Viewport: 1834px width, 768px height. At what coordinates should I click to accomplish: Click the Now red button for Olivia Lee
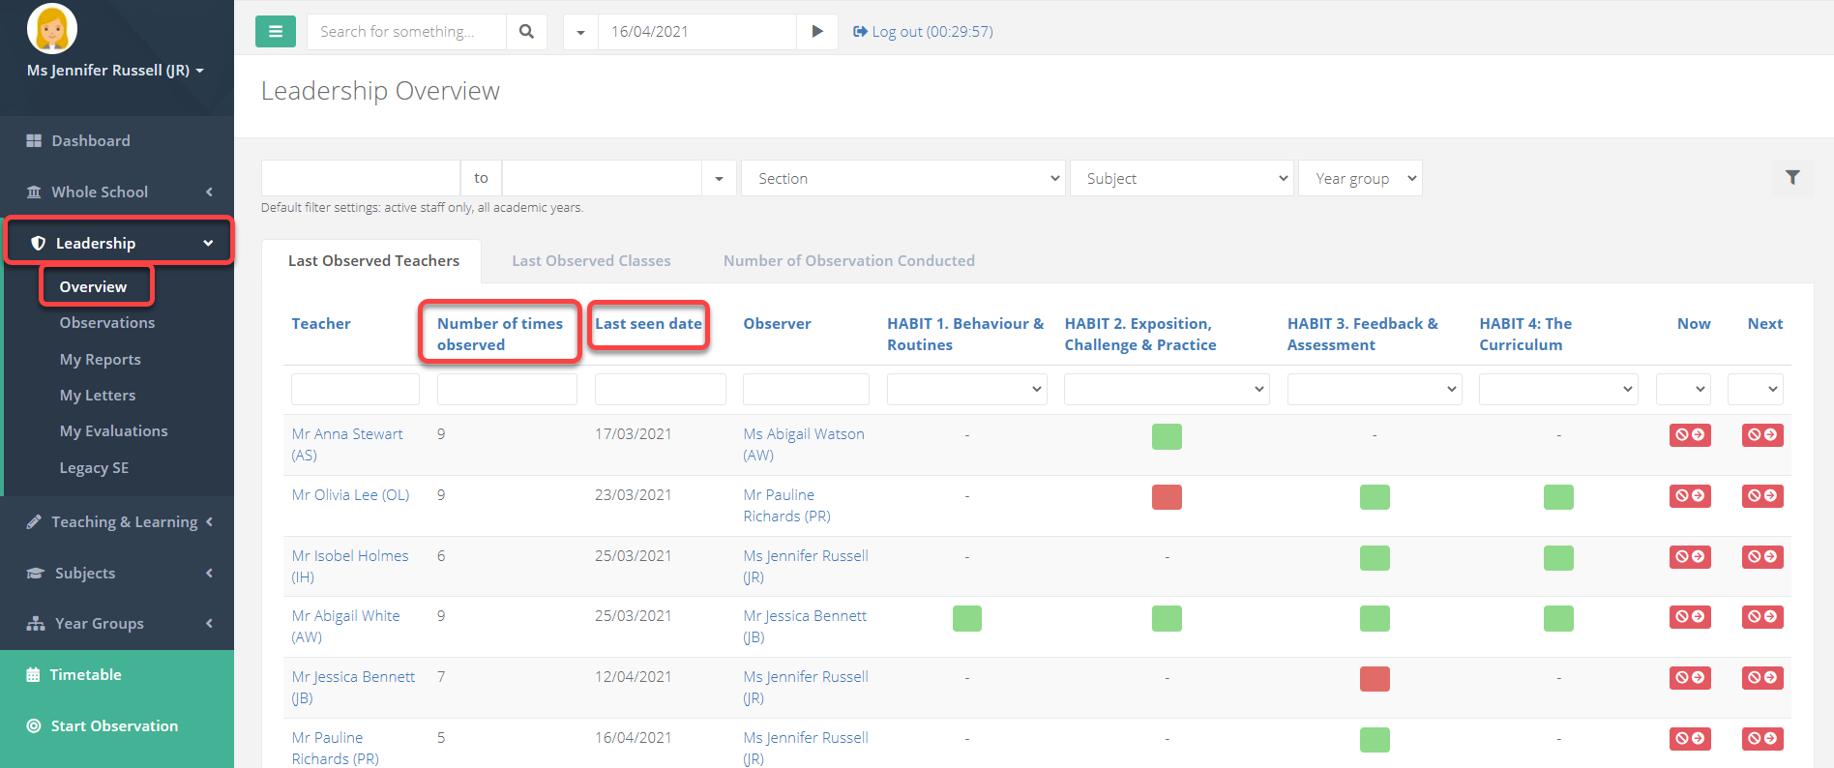1690,496
